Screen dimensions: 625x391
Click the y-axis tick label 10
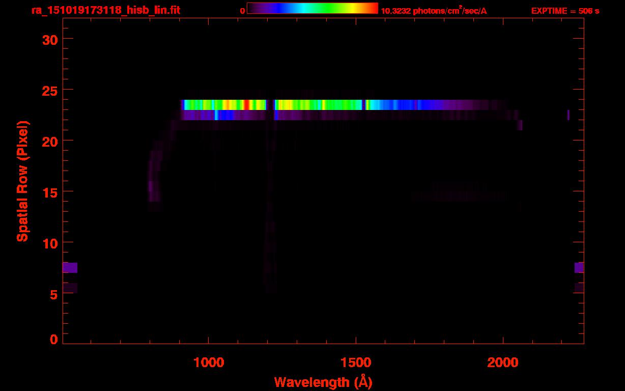point(49,243)
